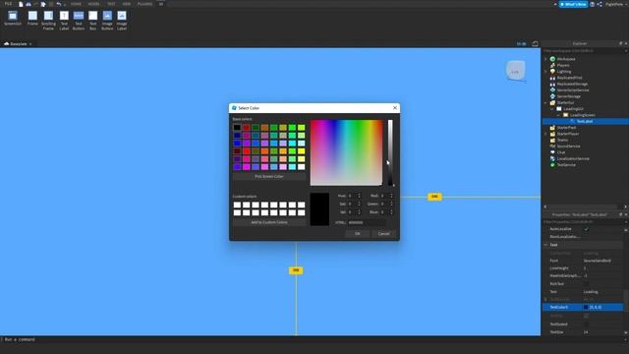This screenshot has height=354, width=629.
Task: Toggle the TextScaled checkbox
Action: coord(586,324)
